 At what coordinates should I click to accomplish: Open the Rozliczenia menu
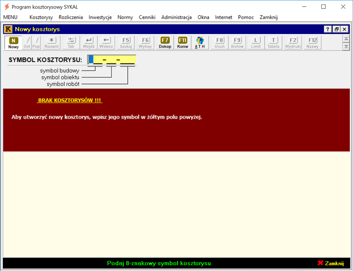pyautogui.click(x=71, y=17)
